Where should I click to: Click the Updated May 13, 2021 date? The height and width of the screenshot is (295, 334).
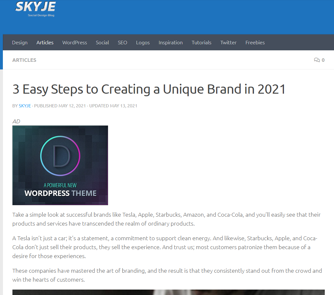coord(113,106)
